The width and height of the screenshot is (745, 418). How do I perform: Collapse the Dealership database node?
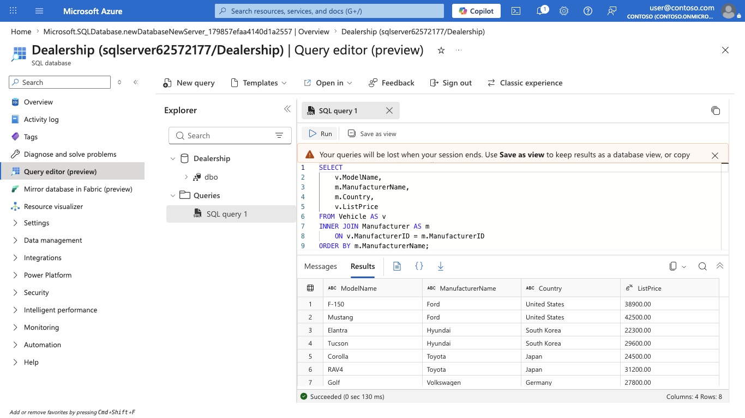pos(173,158)
